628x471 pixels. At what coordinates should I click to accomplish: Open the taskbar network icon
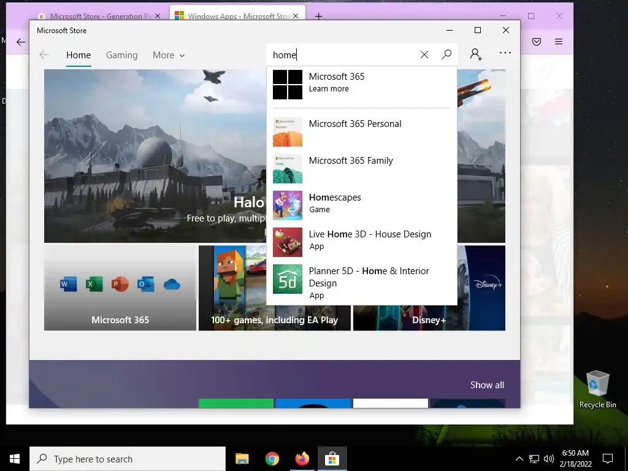point(534,459)
